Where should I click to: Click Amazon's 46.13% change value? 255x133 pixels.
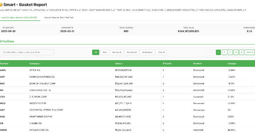231,130
